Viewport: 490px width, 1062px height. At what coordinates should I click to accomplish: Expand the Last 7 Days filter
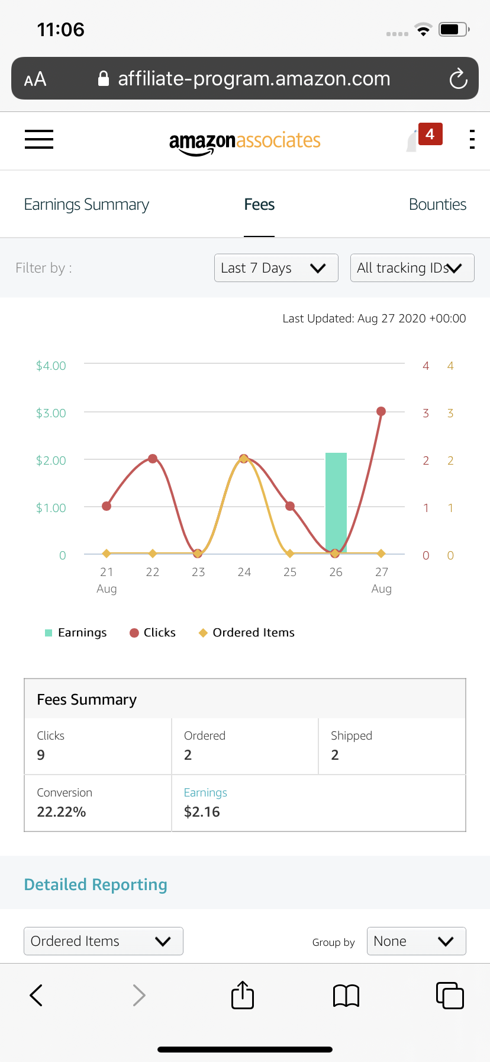click(276, 268)
